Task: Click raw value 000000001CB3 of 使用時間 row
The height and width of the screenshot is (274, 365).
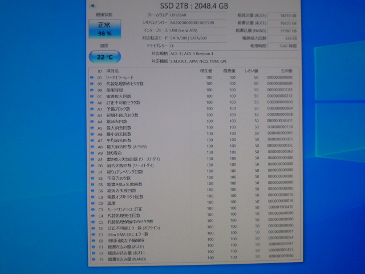Action: pyautogui.click(x=280, y=90)
